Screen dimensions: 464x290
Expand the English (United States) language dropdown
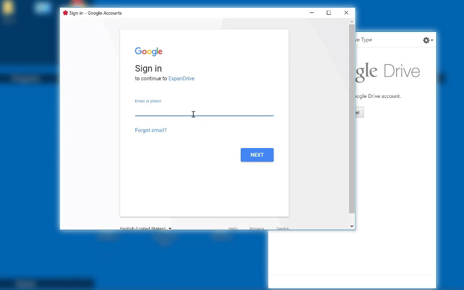pyautogui.click(x=145, y=228)
